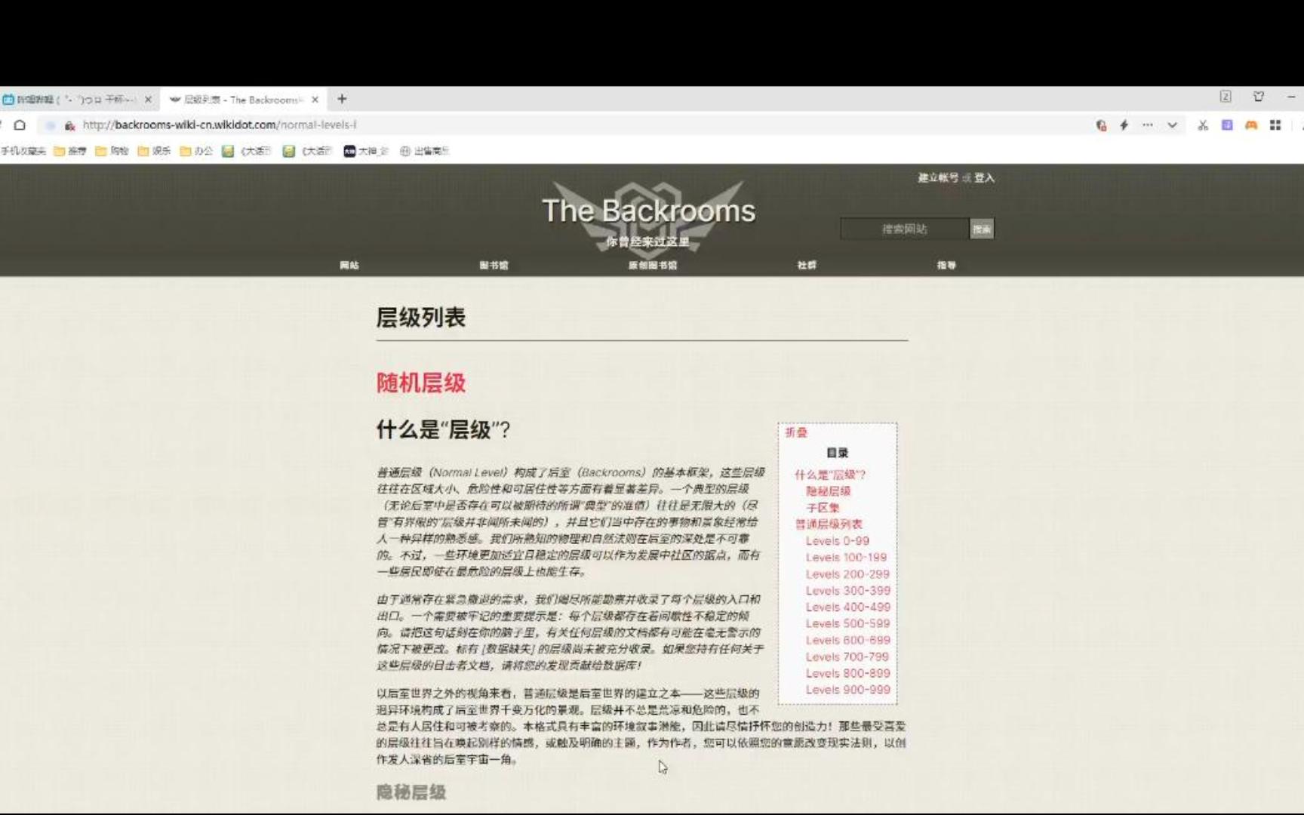Open the 大神 bookmark
This screenshot has height=815, width=1304.
[366, 151]
